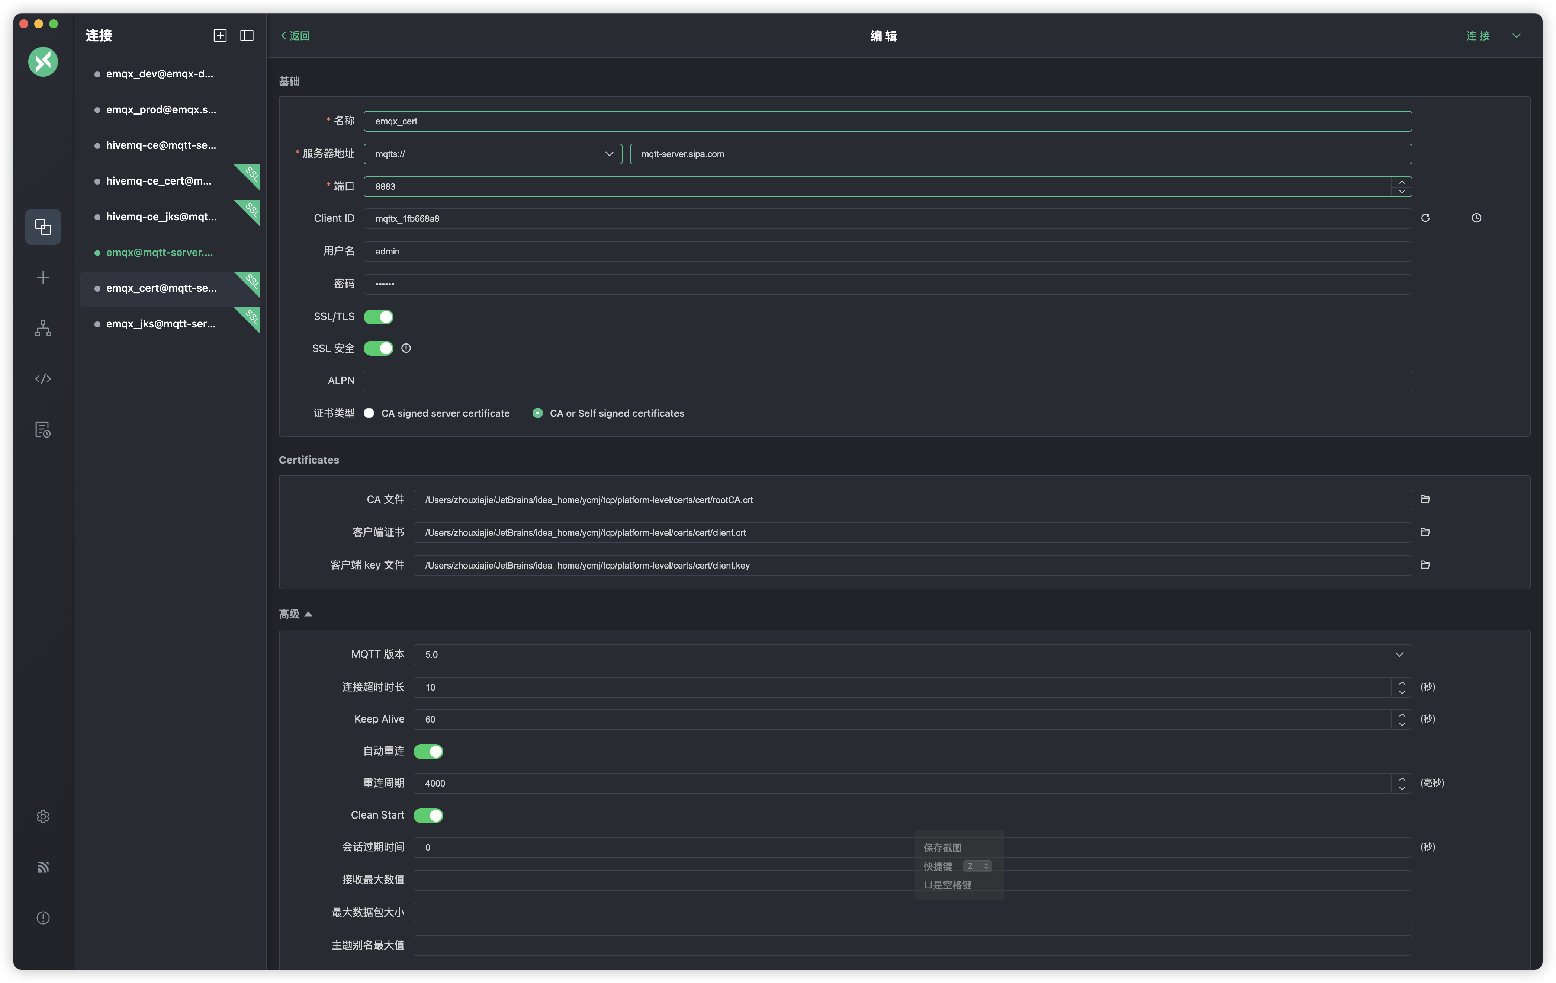1556x983 pixels.
Task: Open the Settings gear sidebar icon
Action: tap(43, 817)
